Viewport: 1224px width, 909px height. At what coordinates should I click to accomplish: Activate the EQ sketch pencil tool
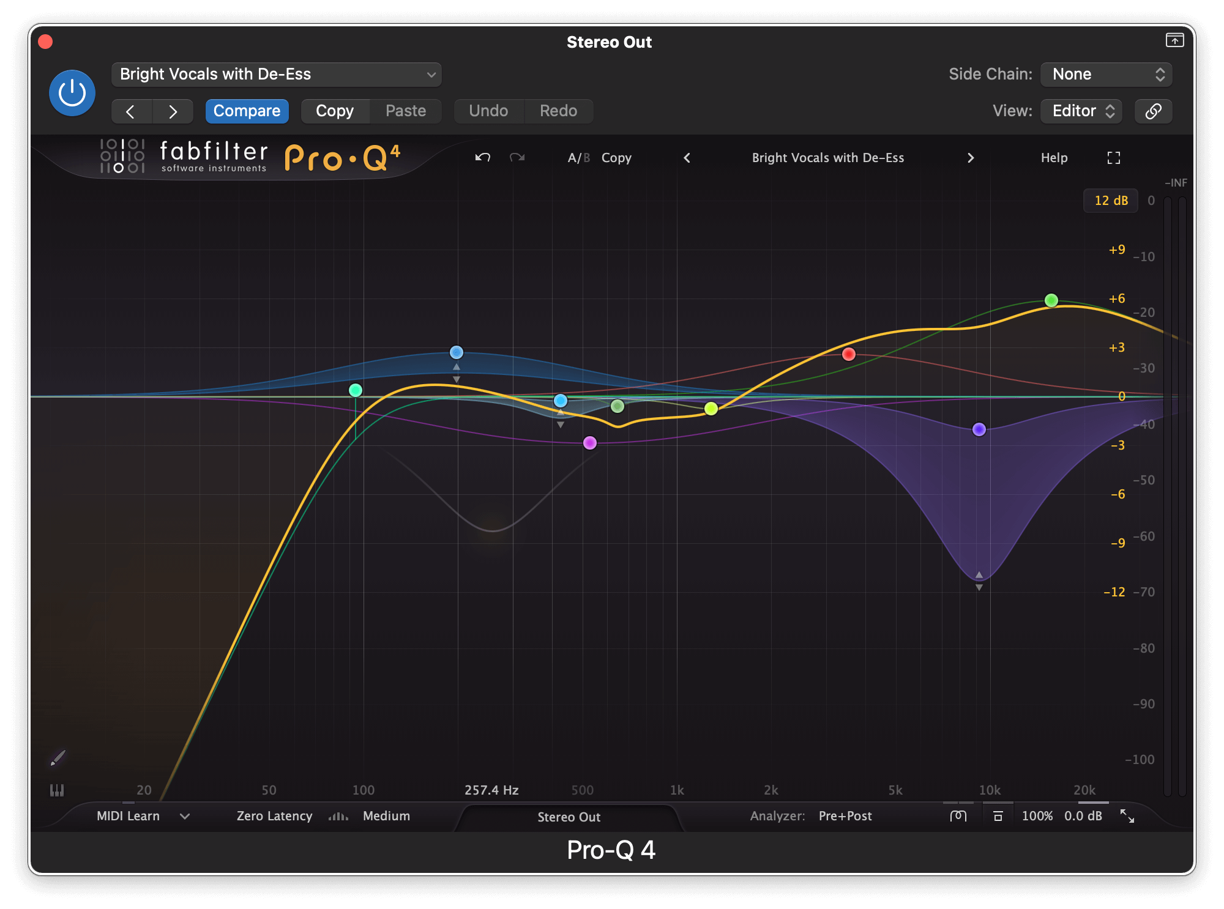pos(58,759)
